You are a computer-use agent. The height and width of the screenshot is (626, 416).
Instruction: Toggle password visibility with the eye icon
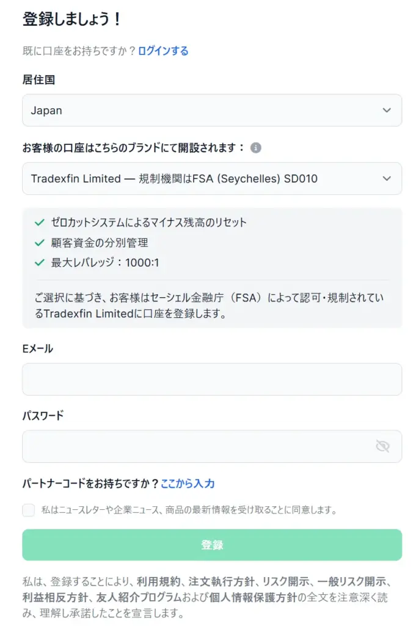[383, 446]
